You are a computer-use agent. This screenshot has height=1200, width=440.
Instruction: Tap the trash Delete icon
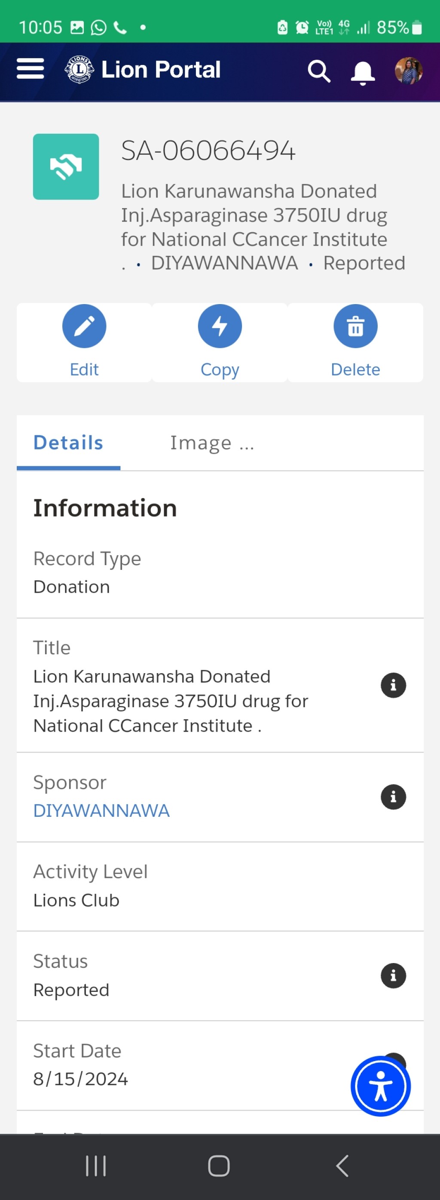point(355,326)
